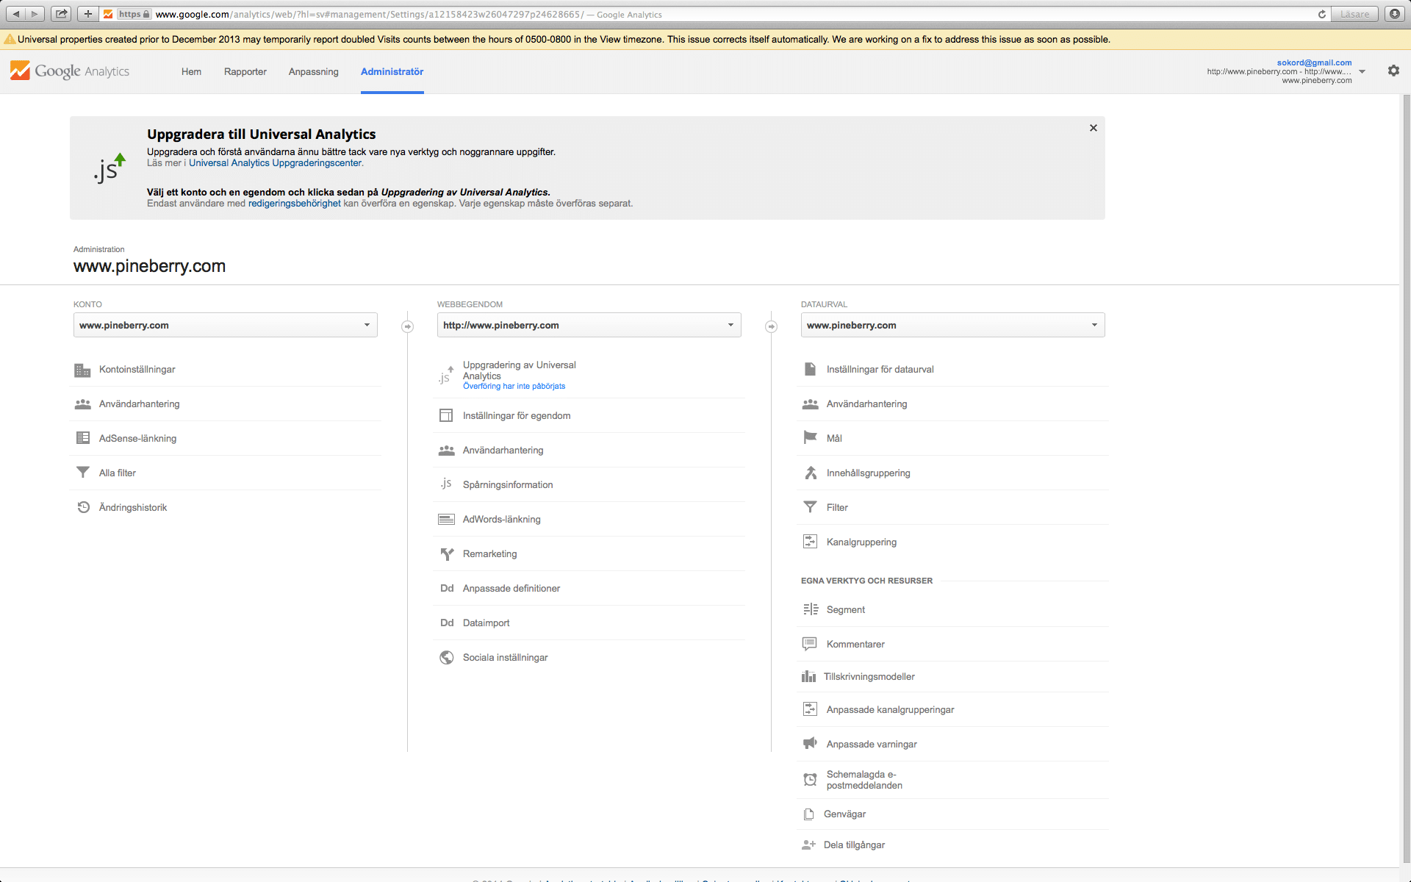
Task: Click the page vertical scrollbar
Action: (1406, 478)
